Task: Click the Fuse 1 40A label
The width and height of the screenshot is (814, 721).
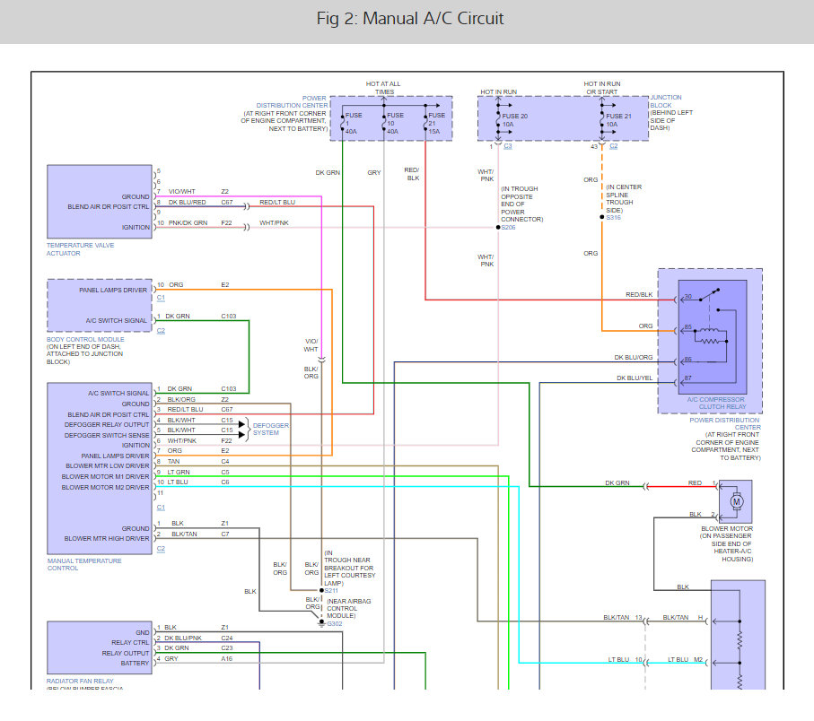Action: 353,124
